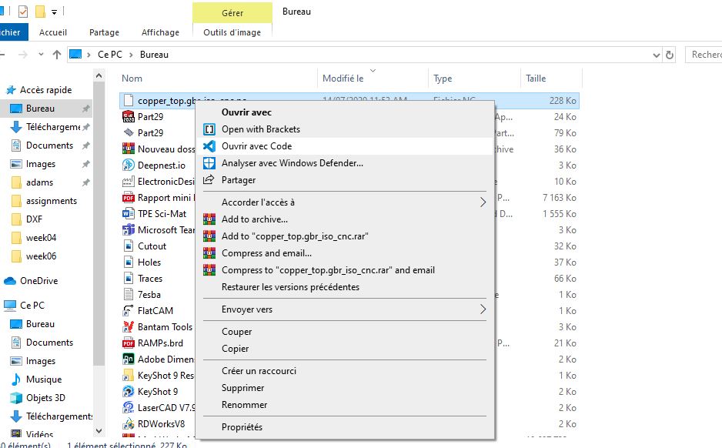Click the Partager share icon

(x=209, y=180)
